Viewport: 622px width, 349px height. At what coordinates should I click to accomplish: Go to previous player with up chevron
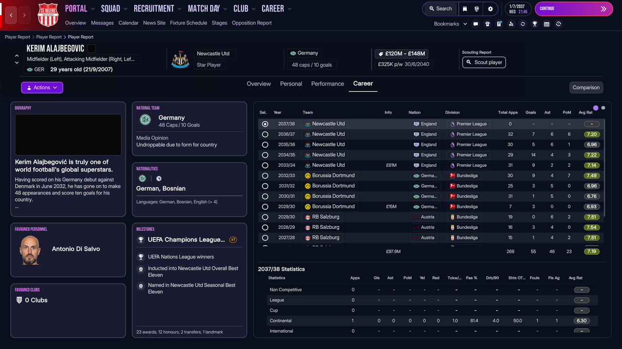pos(17,56)
